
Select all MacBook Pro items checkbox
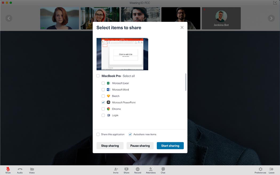pos(98,76)
